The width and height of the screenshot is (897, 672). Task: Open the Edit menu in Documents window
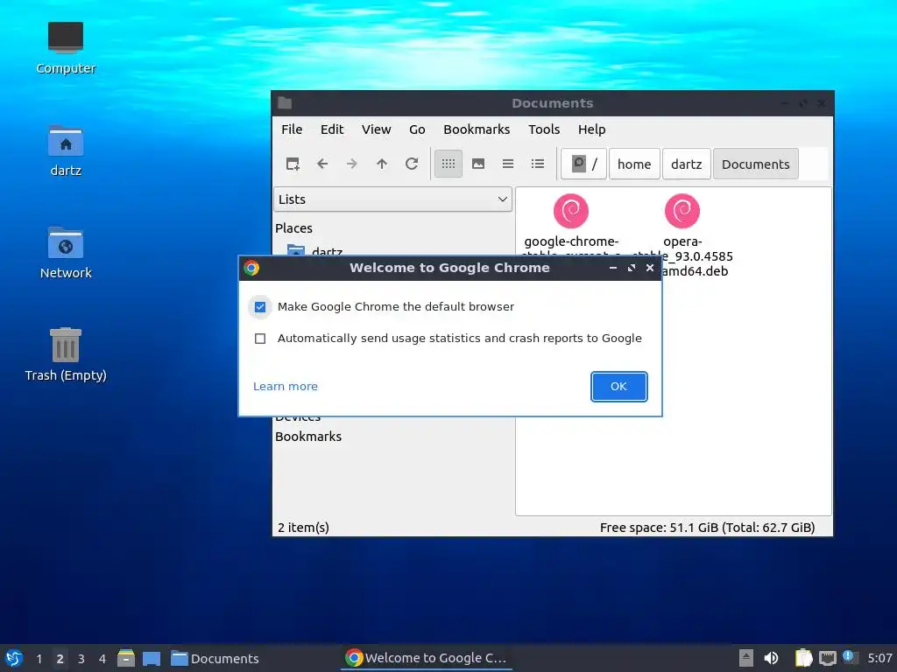pyautogui.click(x=332, y=129)
